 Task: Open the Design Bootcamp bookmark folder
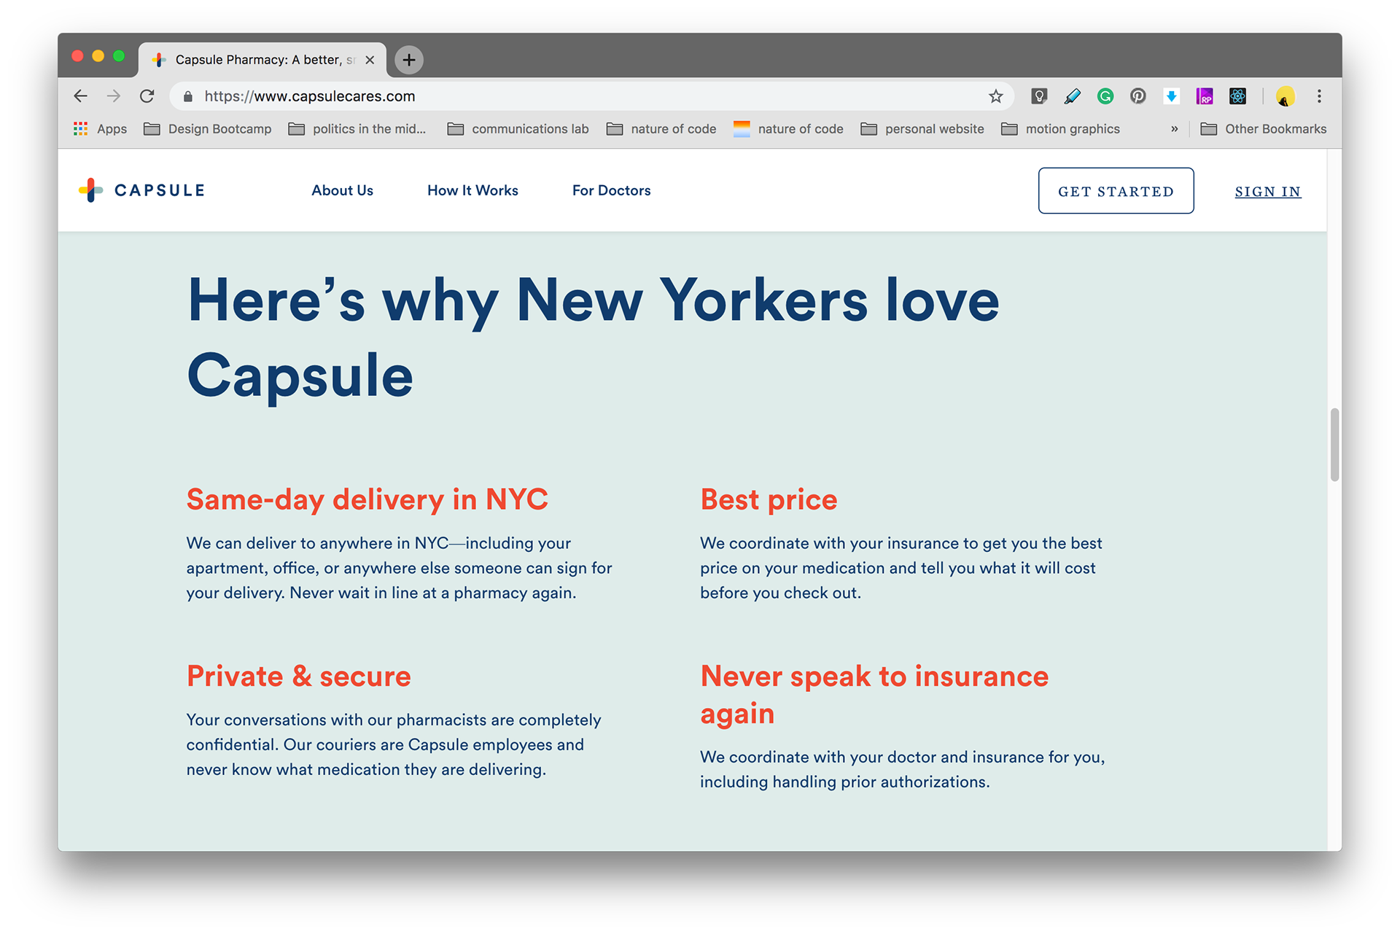click(x=208, y=129)
